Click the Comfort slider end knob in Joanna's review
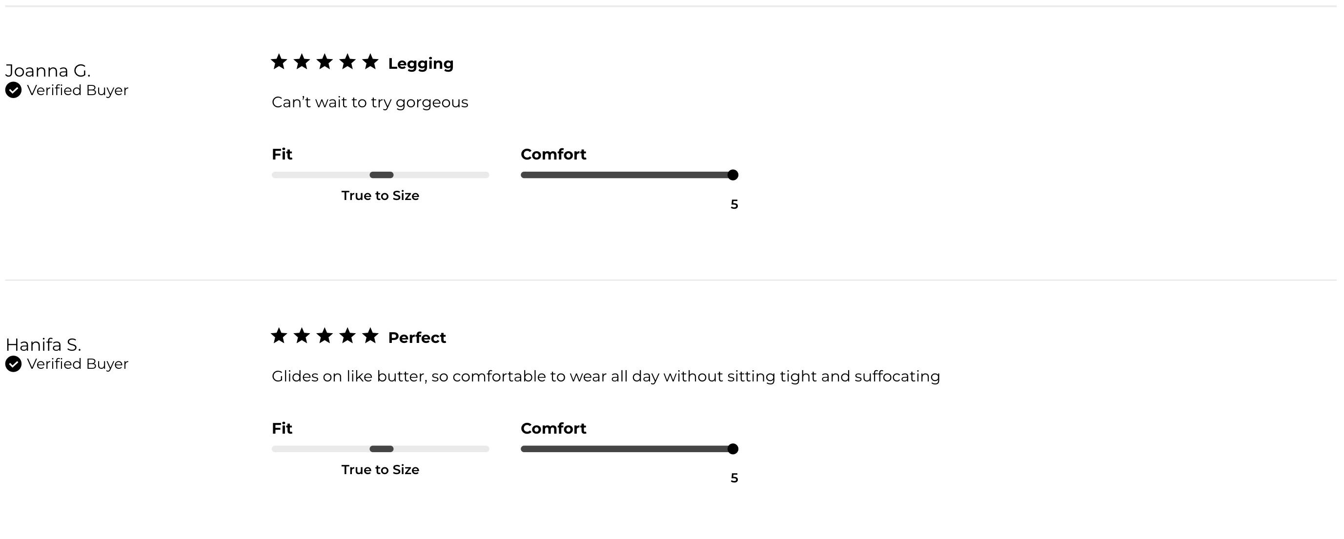 click(733, 175)
